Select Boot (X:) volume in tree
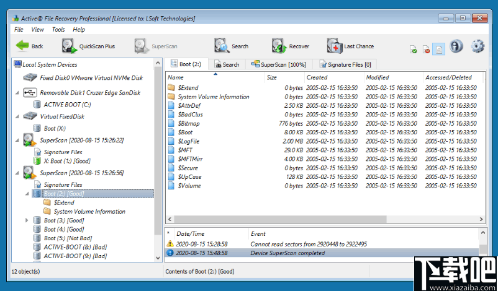Screen dimensions: 498x291 click(55, 128)
